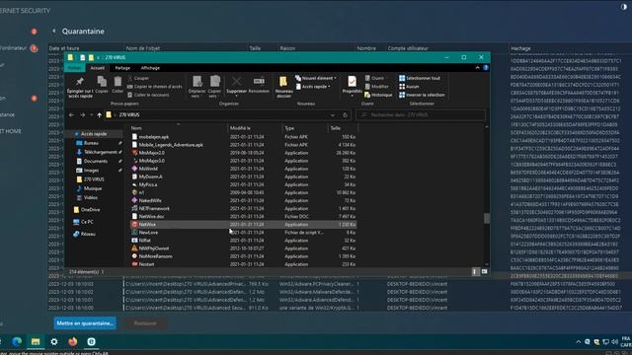Go back in Explorer navigation
The height and width of the screenshot is (355, 632).
click(72, 115)
